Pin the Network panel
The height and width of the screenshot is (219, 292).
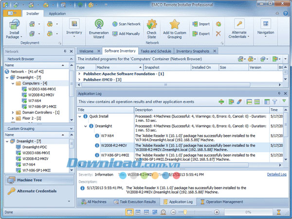point(65,51)
